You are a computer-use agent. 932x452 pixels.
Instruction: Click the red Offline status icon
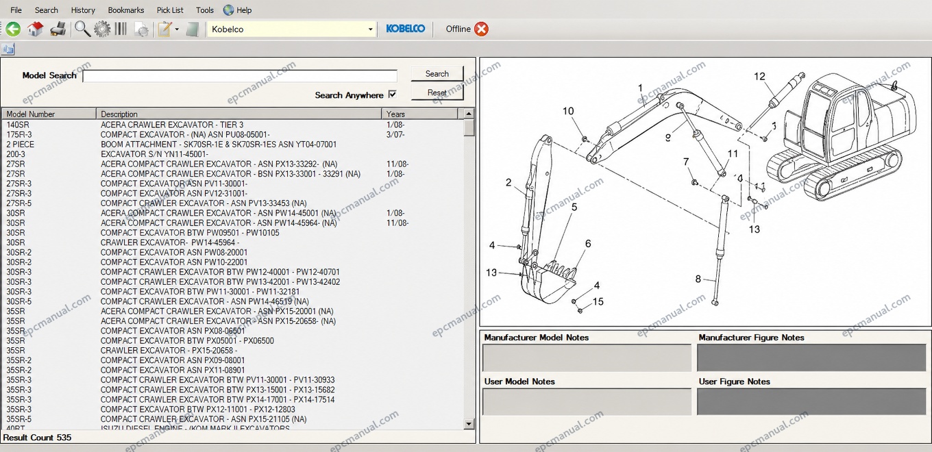pos(482,29)
